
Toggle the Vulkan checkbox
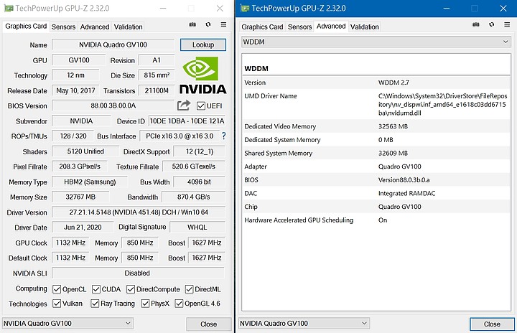pyautogui.click(x=57, y=304)
